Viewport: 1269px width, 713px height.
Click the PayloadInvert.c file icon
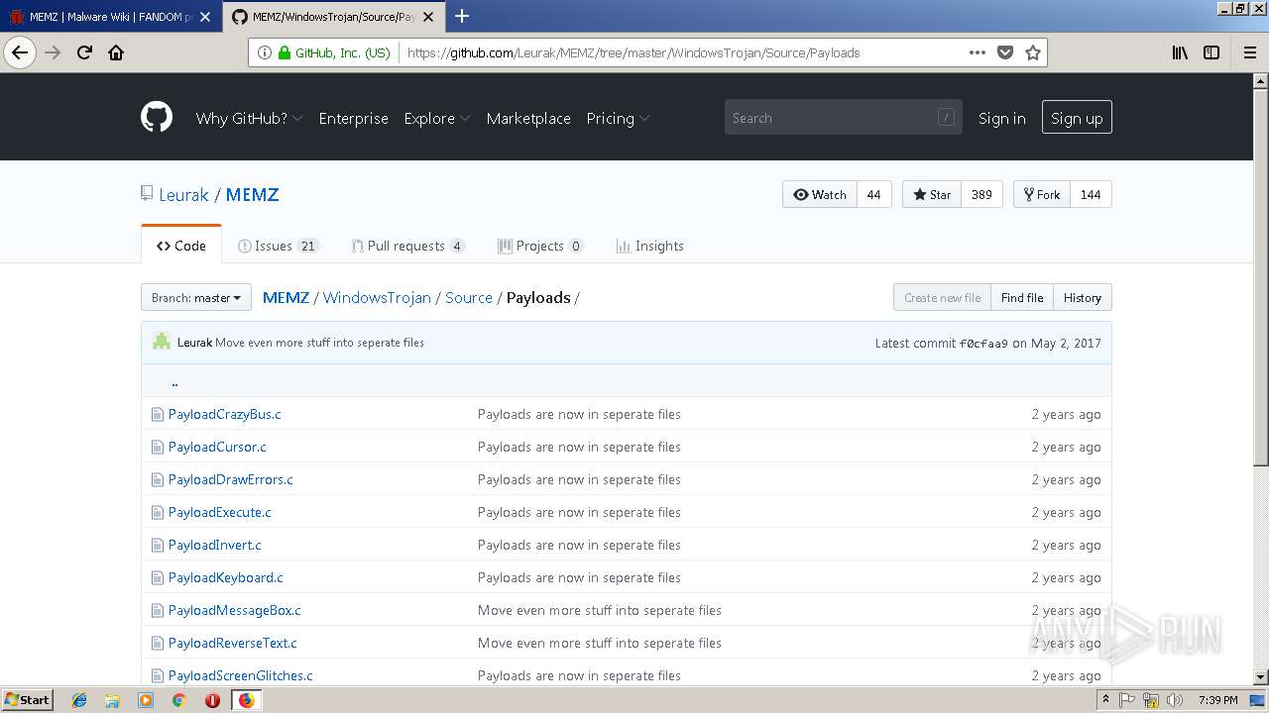(157, 545)
